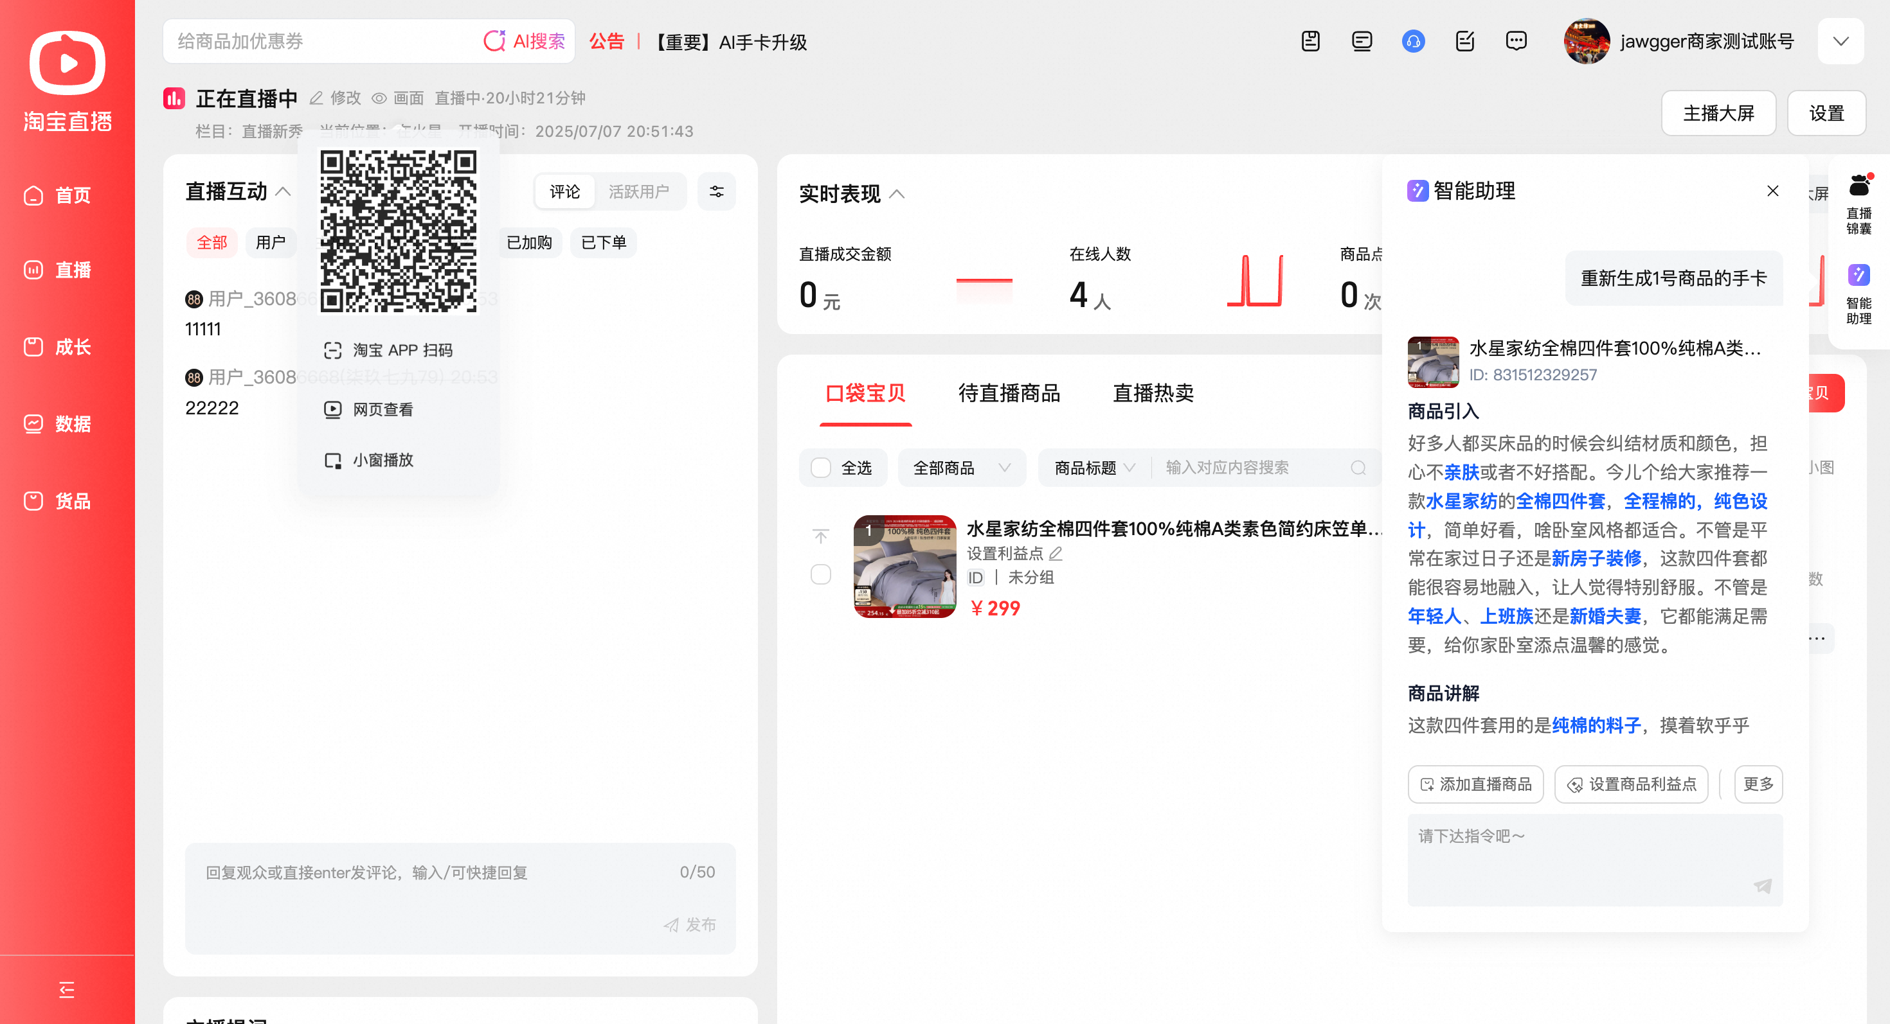
Task: Click the 水星家纺 product thumbnail in list
Action: (905, 567)
